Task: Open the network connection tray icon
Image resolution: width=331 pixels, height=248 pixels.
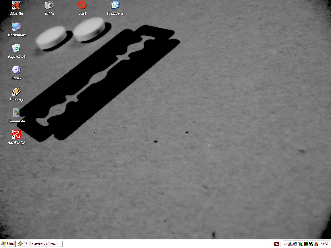Action: pos(295,244)
